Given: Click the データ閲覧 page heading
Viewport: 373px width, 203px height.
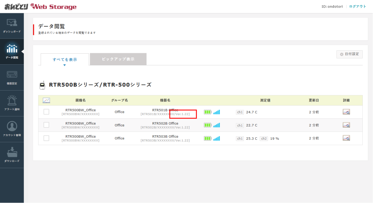Looking at the screenshot, I should [51, 26].
